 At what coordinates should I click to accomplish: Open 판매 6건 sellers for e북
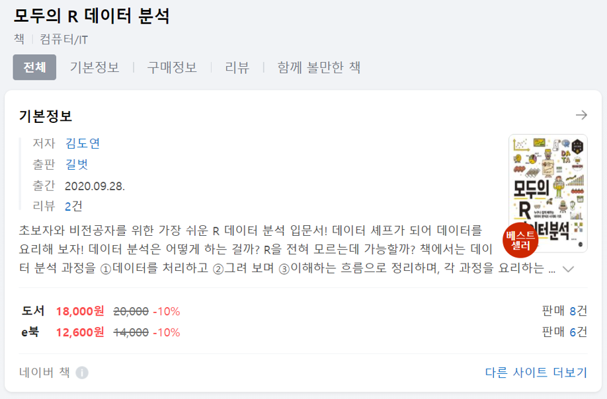[x=565, y=332]
